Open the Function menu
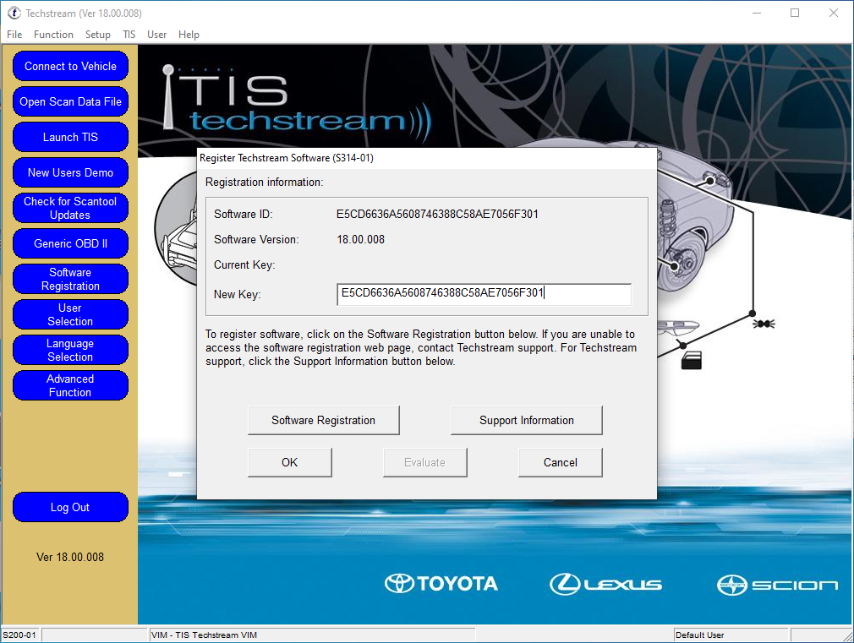854x643 pixels. [x=53, y=35]
